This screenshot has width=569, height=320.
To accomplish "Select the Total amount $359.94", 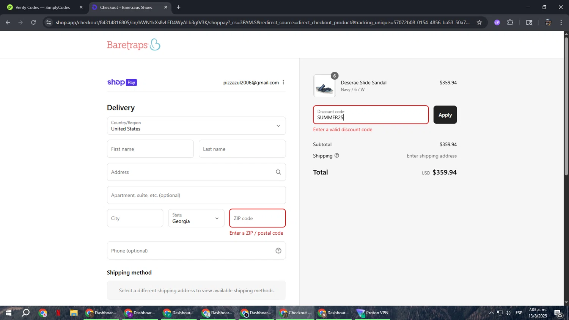I will click(x=445, y=172).
